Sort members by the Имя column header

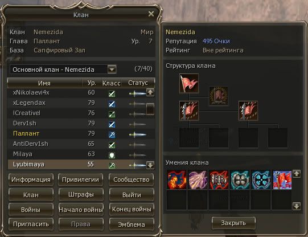click(x=44, y=83)
